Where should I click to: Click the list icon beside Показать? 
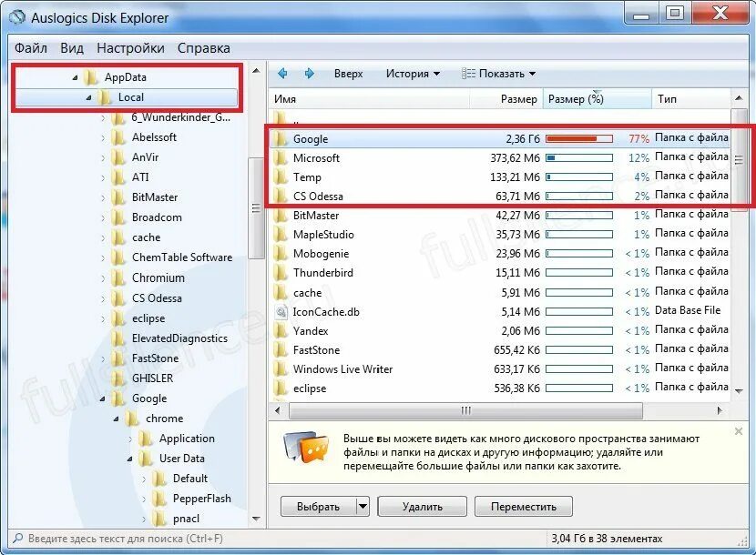click(x=468, y=73)
